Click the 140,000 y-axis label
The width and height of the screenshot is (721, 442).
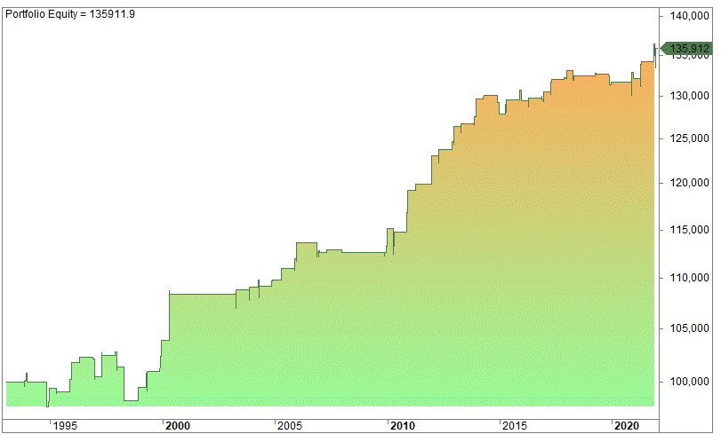click(x=689, y=16)
